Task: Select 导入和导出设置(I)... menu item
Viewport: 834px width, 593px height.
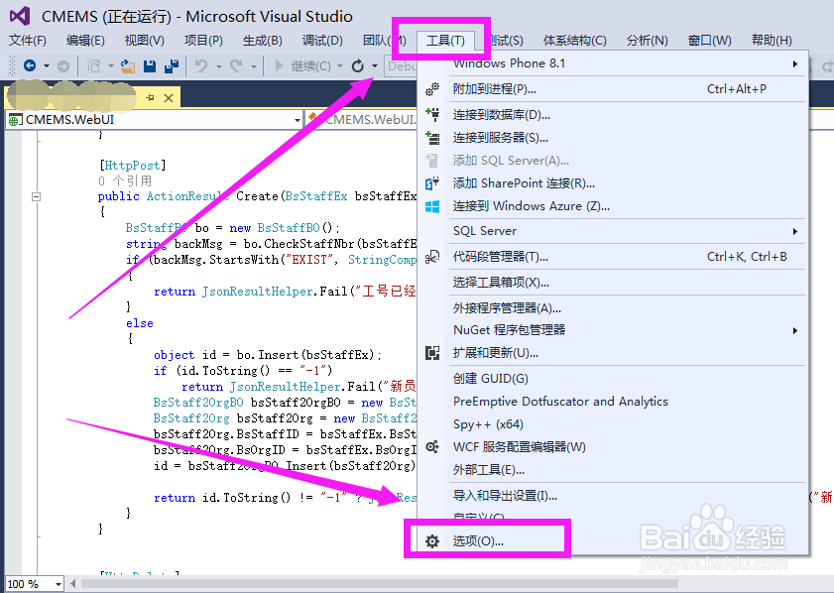Action: [614, 496]
